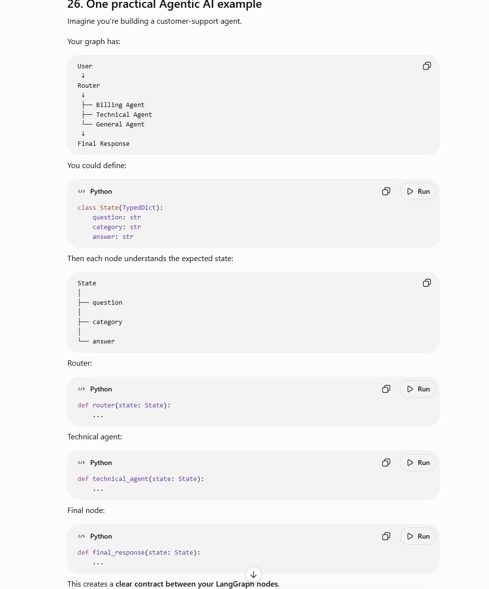489x589 pixels.
Task: Click the code icon in router block header
Action: click(x=81, y=389)
